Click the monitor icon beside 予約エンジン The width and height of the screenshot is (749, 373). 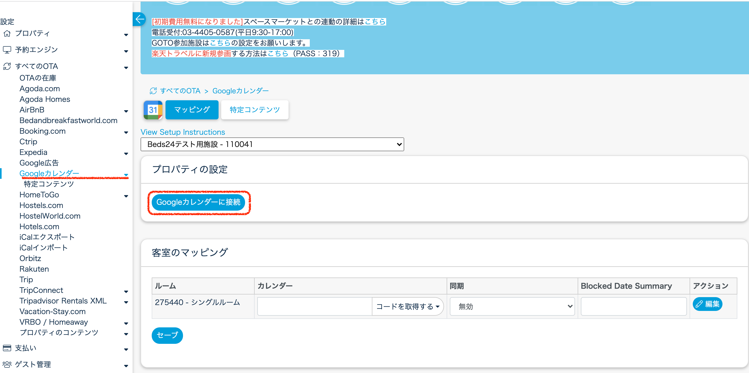(7, 50)
